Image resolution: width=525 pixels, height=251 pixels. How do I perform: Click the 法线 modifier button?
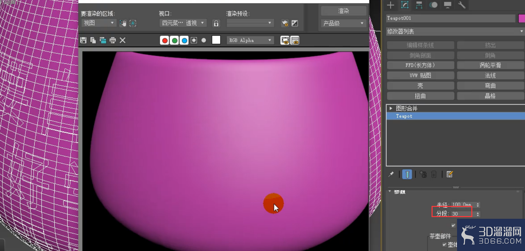[491, 75]
